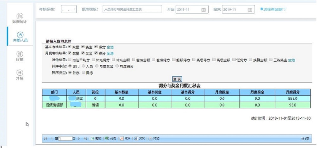The image size is (317, 148).
Task: Open the calendar icon for 结束 date
Action: point(249,10)
